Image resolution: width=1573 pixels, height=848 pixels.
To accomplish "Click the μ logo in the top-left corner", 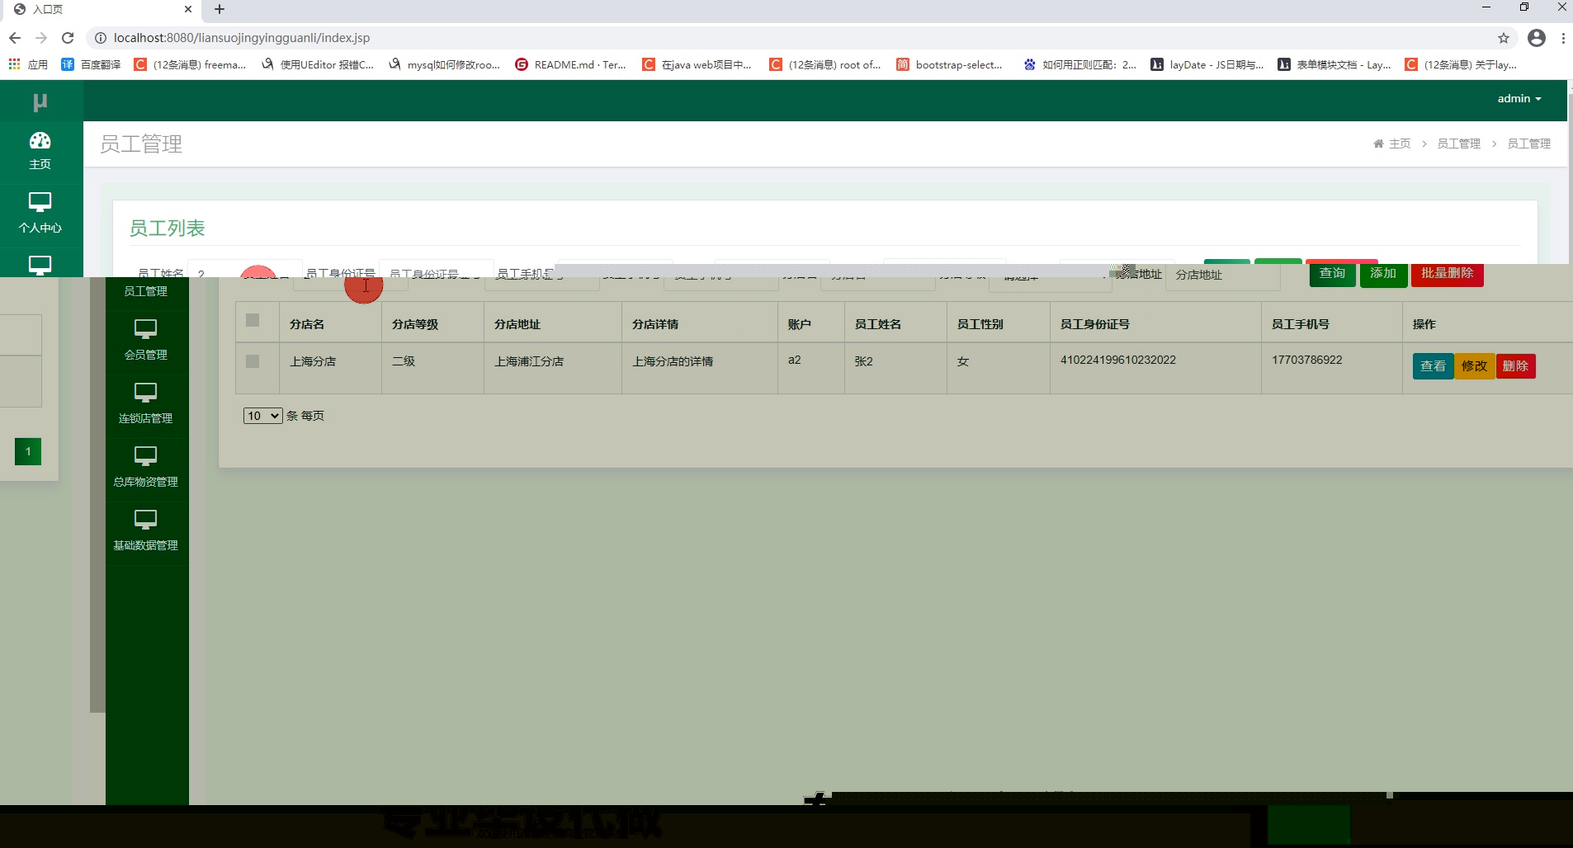I will [40, 100].
